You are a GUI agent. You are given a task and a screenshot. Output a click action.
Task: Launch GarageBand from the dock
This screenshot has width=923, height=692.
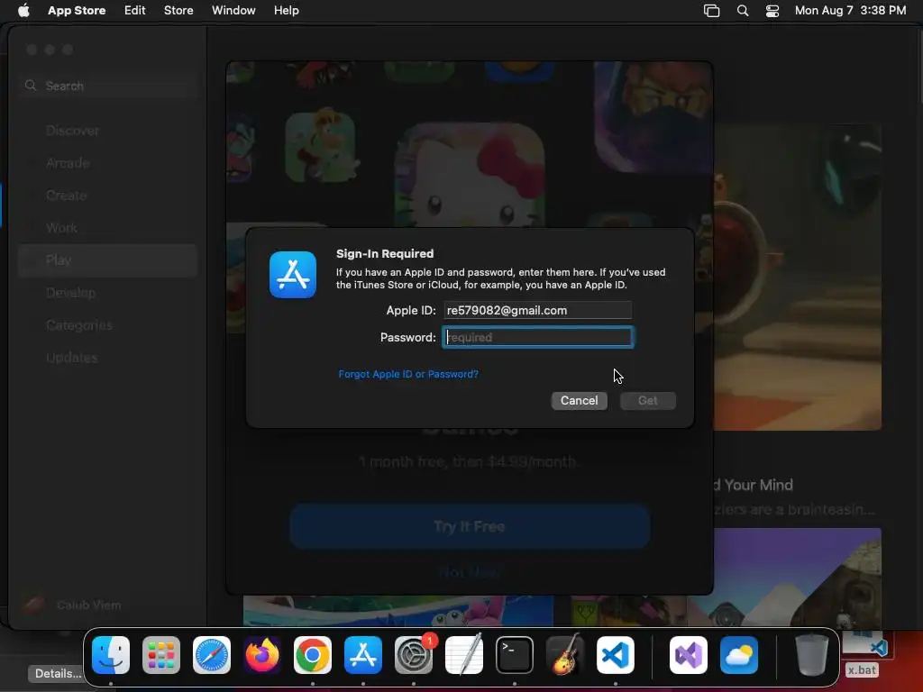[565, 655]
